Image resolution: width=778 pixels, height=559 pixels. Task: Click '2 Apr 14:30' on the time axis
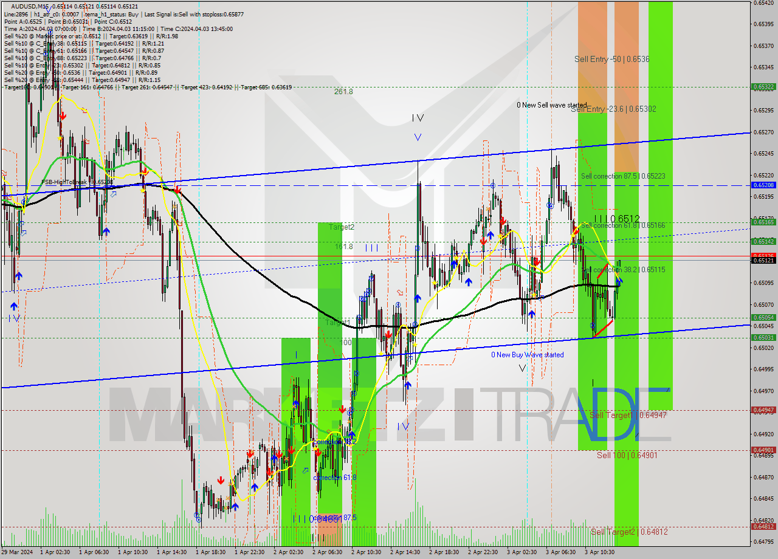pyautogui.click(x=405, y=552)
